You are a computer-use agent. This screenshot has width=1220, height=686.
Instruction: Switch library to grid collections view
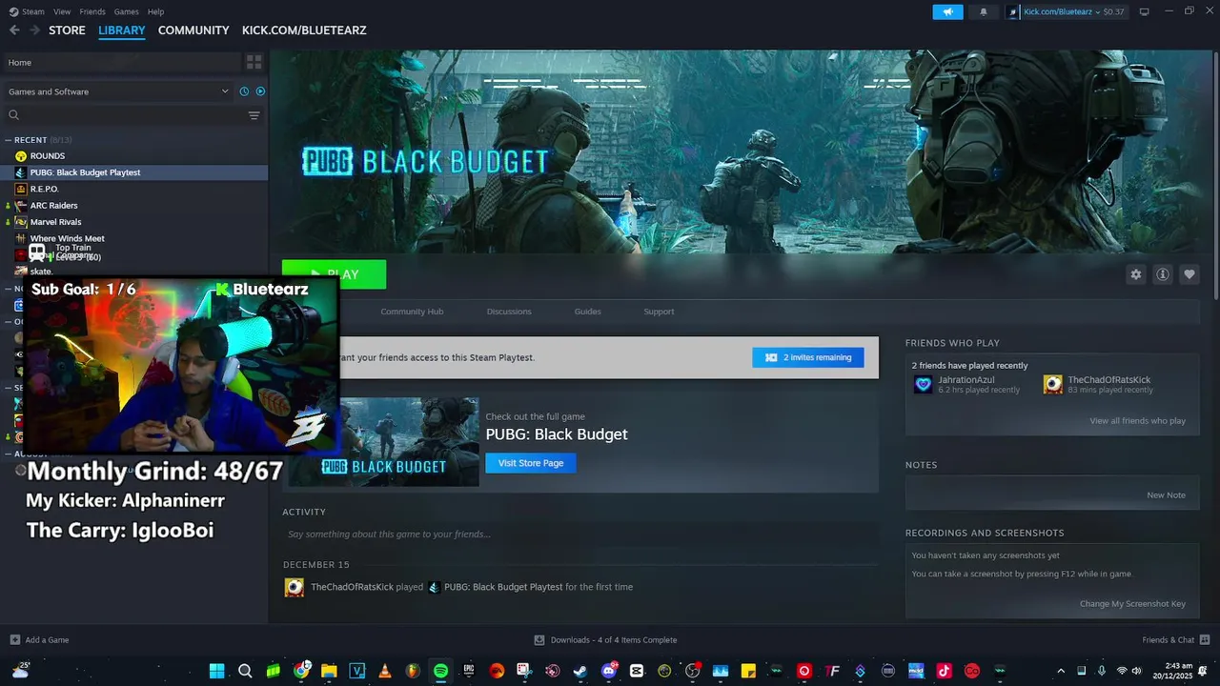254,62
